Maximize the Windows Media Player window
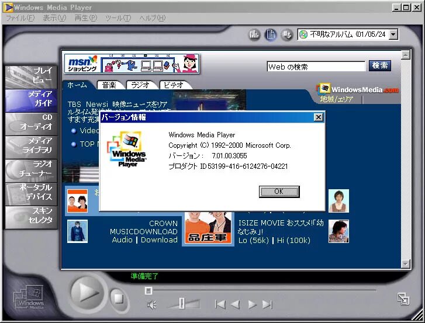 click(406, 8)
